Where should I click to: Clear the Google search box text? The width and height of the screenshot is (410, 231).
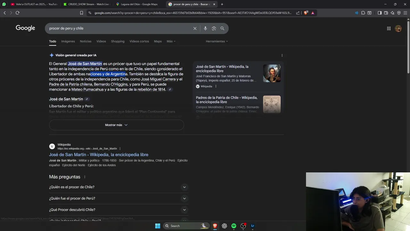(195, 28)
